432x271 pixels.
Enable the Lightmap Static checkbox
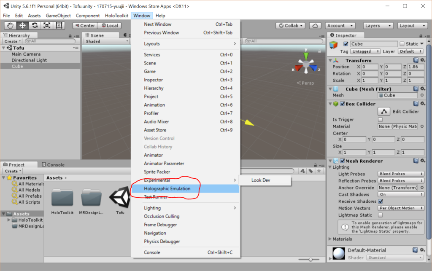[381, 215]
